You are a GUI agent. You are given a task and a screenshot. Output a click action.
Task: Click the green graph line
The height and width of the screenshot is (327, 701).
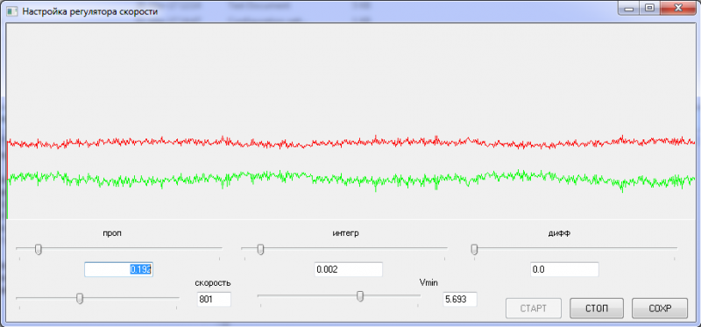click(x=351, y=180)
